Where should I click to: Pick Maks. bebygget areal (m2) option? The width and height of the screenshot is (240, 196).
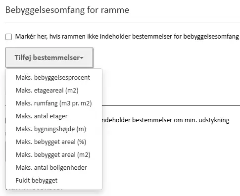(54, 155)
